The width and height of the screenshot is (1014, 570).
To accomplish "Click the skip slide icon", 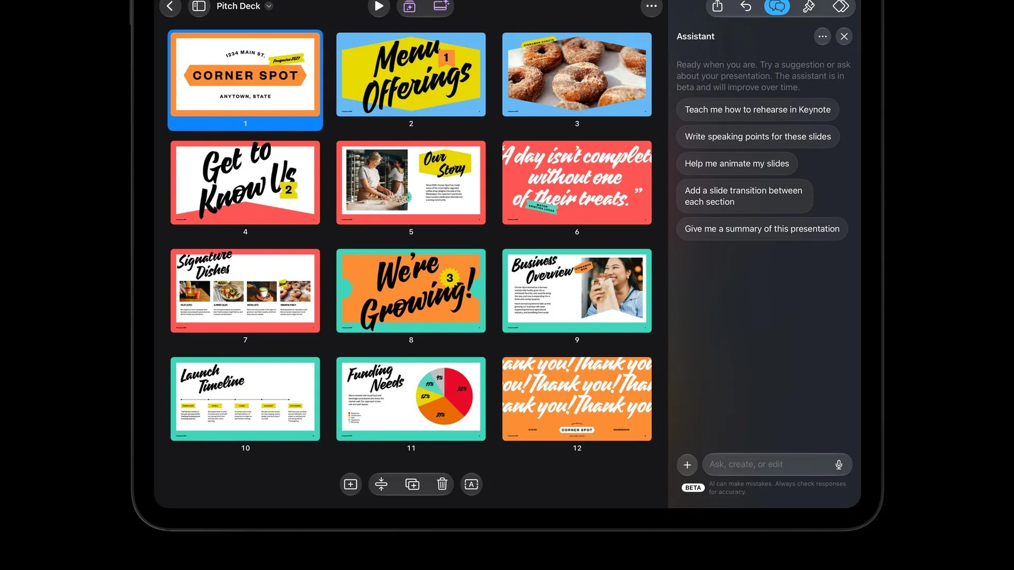I will click(381, 484).
